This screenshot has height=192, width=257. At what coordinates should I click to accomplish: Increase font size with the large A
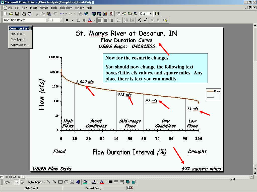[139, 20]
